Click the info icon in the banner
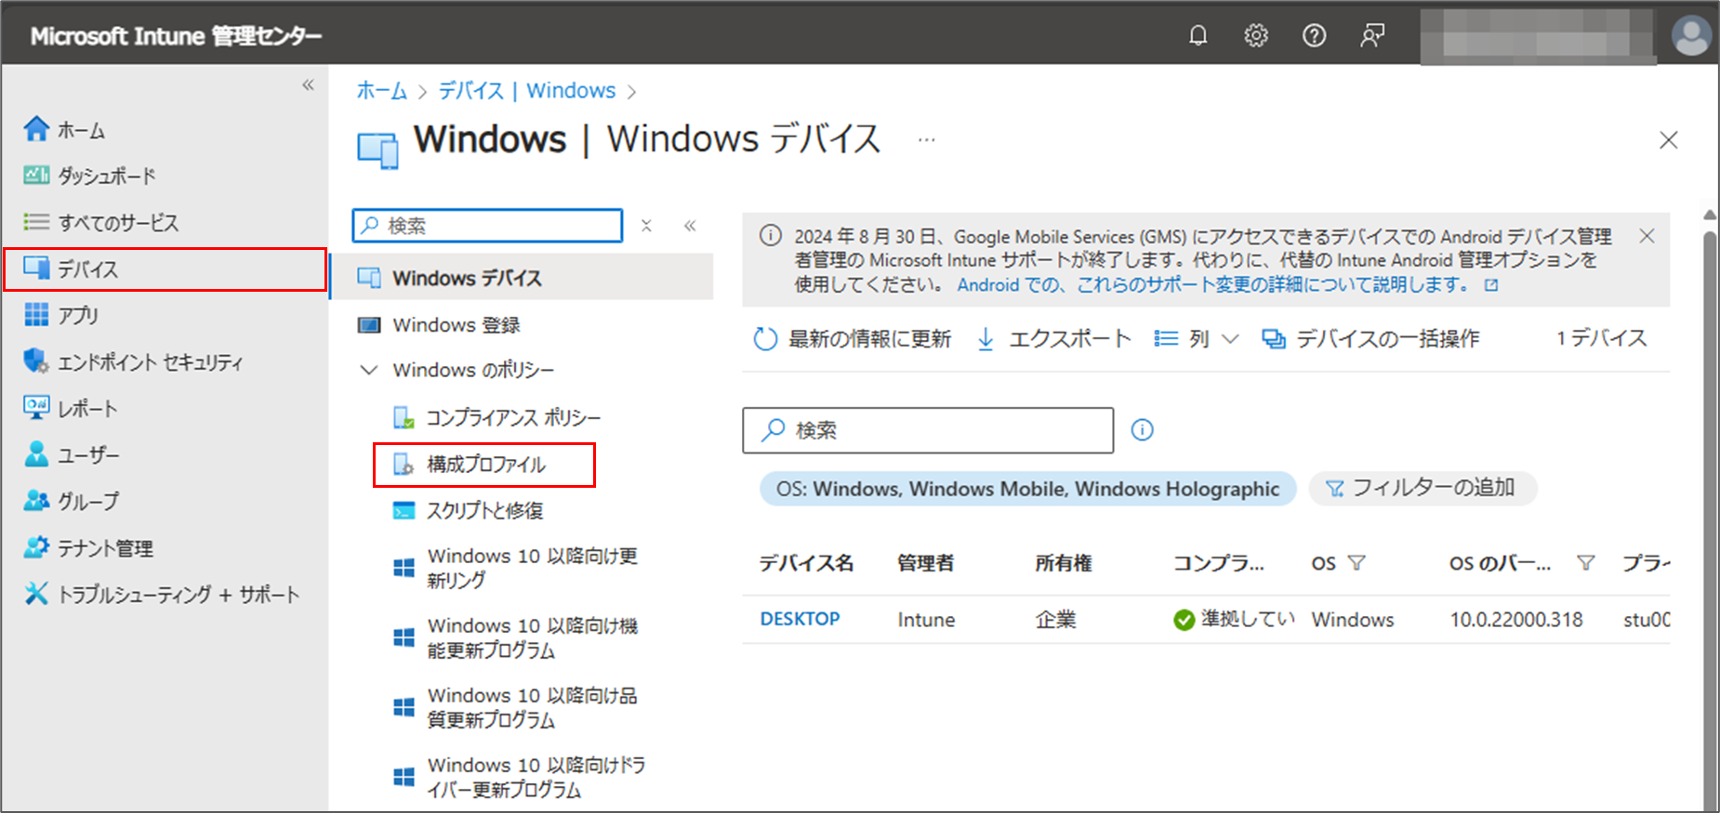 (x=770, y=236)
